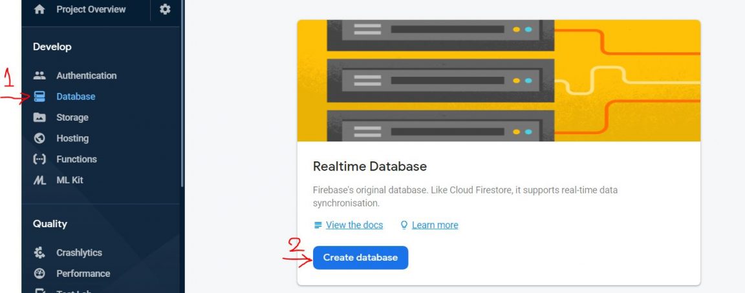Select Database in the Develop menu
The image size is (745, 293).
[x=76, y=97]
